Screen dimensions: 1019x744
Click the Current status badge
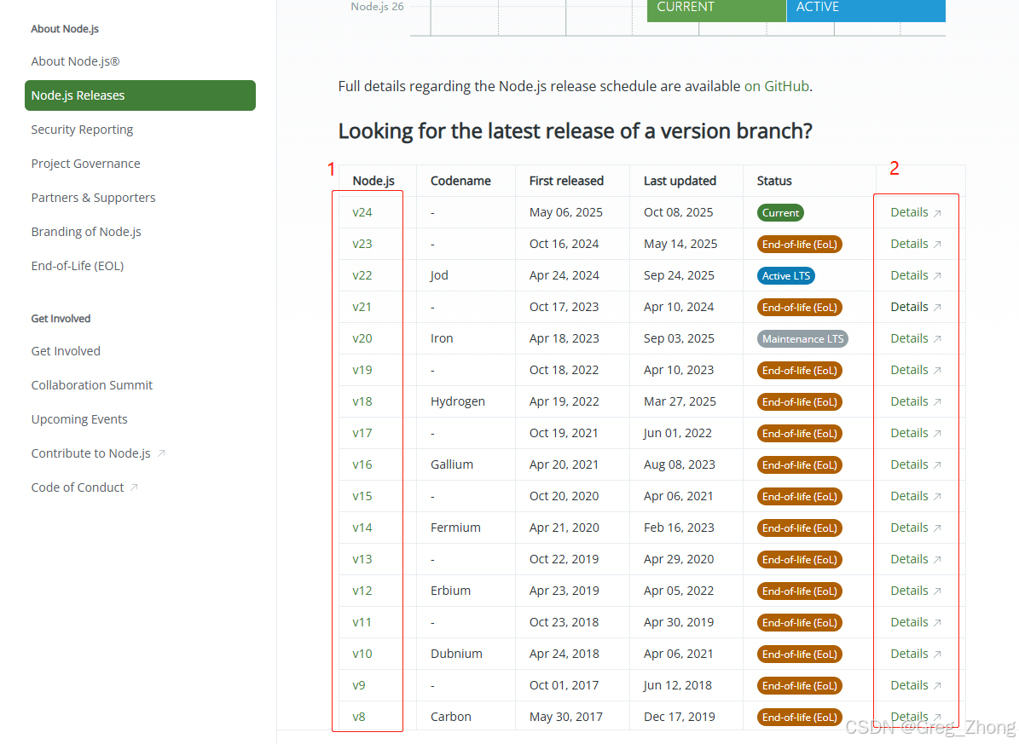[x=780, y=212]
